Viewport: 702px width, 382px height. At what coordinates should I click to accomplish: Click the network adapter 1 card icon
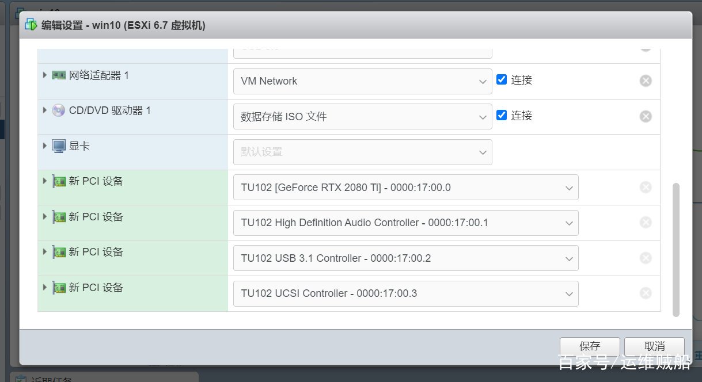click(x=59, y=75)
